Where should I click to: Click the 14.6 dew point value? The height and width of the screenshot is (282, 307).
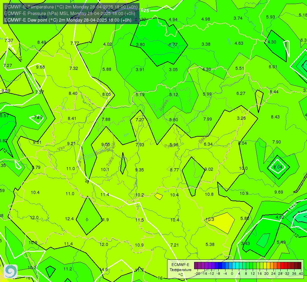[103, 269]
